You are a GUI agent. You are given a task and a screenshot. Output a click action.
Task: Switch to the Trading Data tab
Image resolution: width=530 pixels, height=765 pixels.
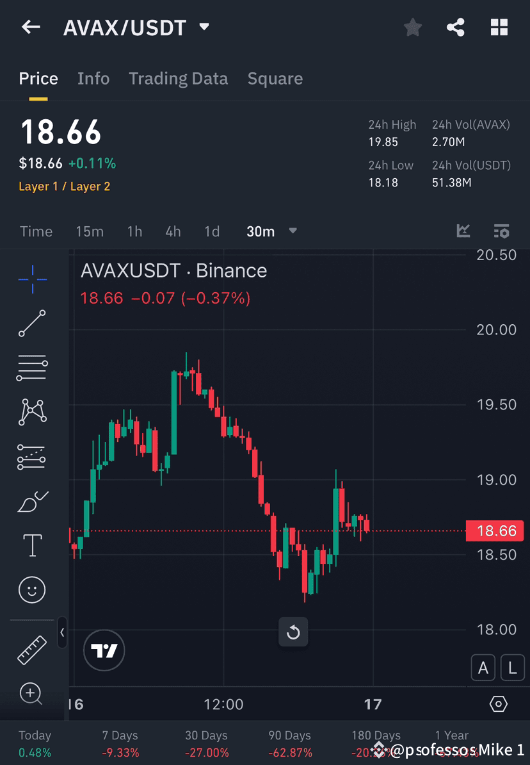click(x=179, y=78)
